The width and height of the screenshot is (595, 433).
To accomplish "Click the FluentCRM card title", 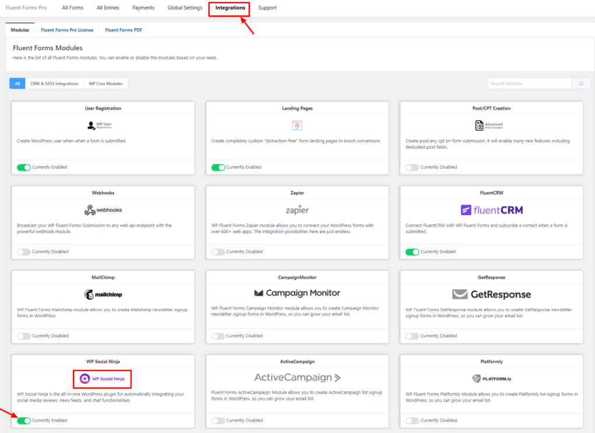I will (x=491, y=193).
